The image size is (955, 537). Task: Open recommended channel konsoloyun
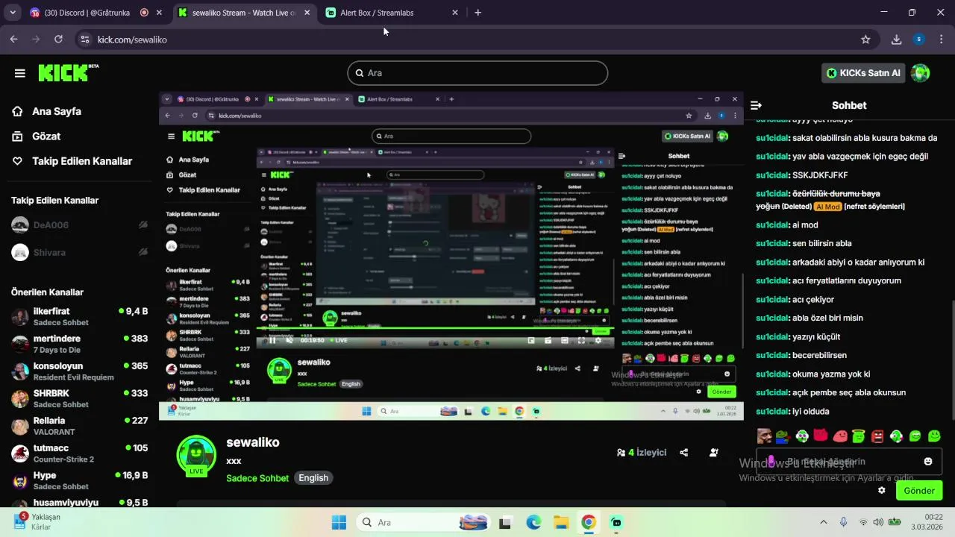[79, 371]
